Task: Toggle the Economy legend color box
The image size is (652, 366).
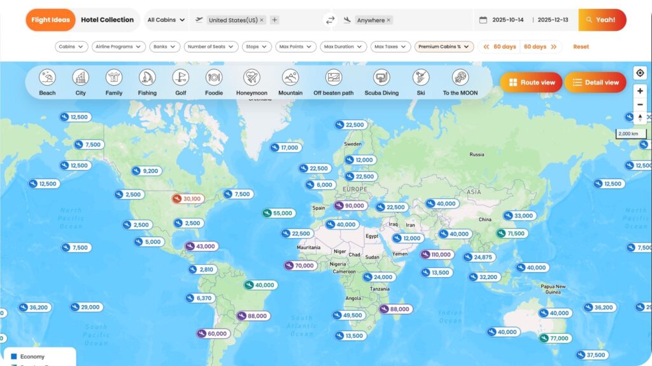Action: tap(13, 356)
